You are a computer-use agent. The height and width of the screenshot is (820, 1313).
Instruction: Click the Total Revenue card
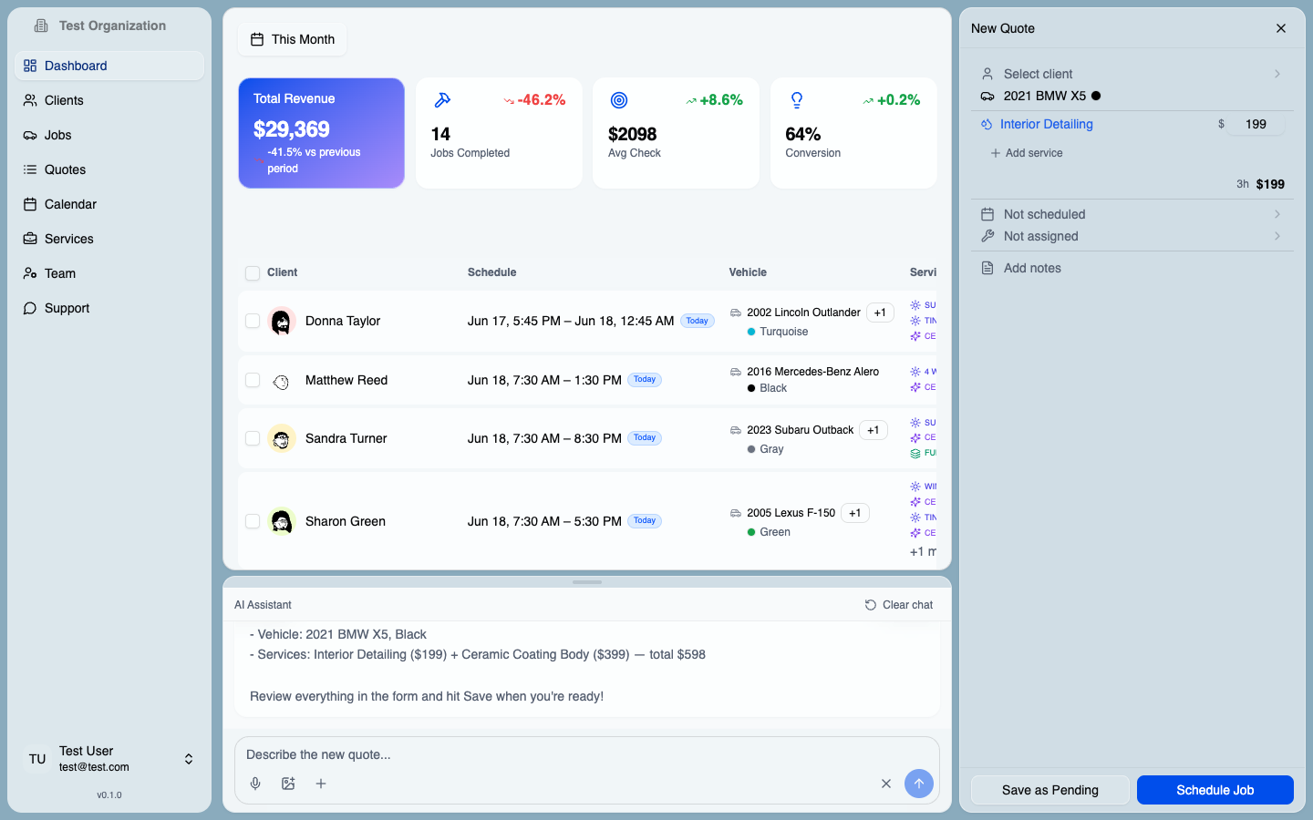[x=322, y=133]
